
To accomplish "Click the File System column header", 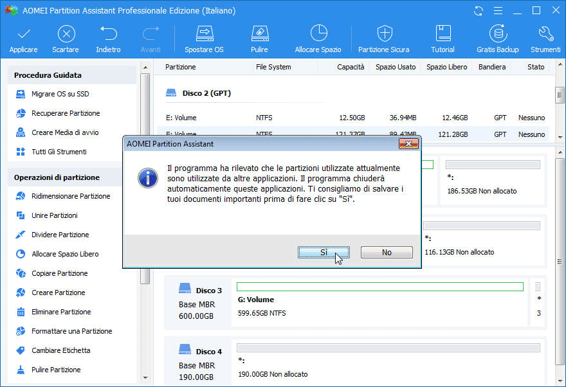I will pyautogui.click(x=273, y=67).
